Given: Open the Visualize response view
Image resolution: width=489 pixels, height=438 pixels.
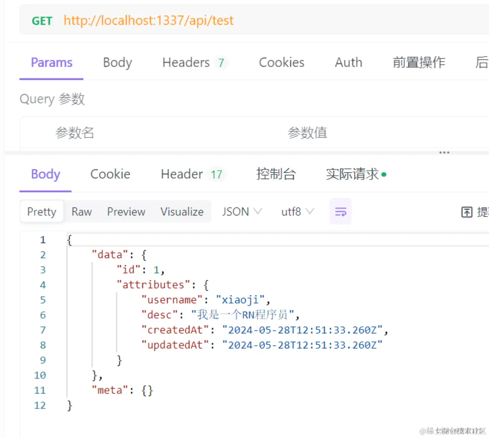Looking at the screenshot, I should pos(182,212).
